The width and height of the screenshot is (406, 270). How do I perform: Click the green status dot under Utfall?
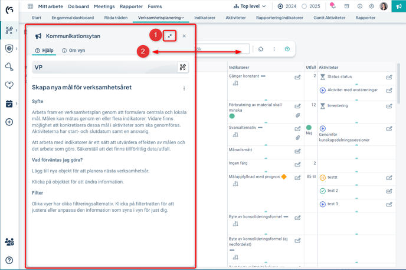coord(309,128)
